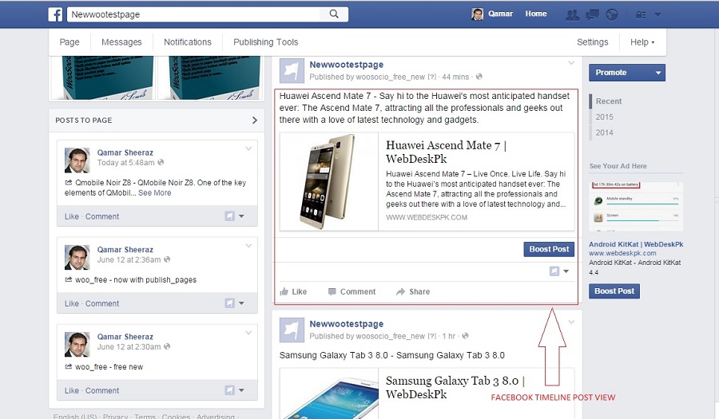Comment on the Qmobile Noir Z8 post
The width and height of the screenshot is (719, 419).
pyautogui.click(x=101, y=216)
